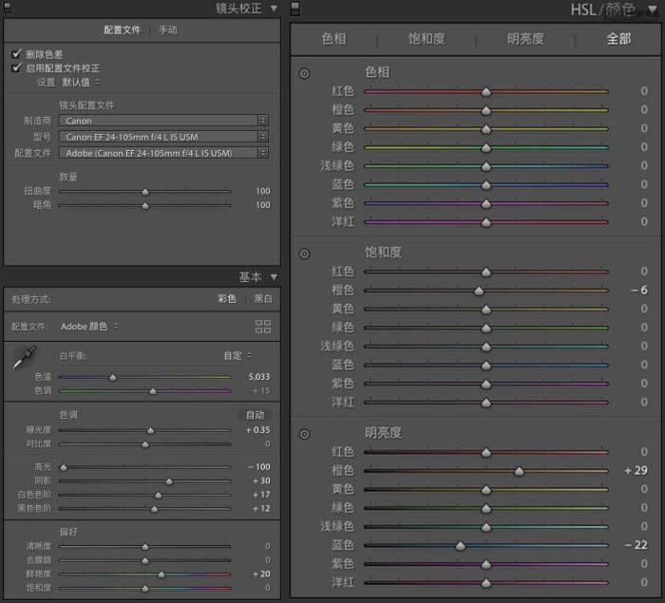Uncheck the 启用配置文件校正 checkbox
The image size is (665, 603).
click(16, 67)
